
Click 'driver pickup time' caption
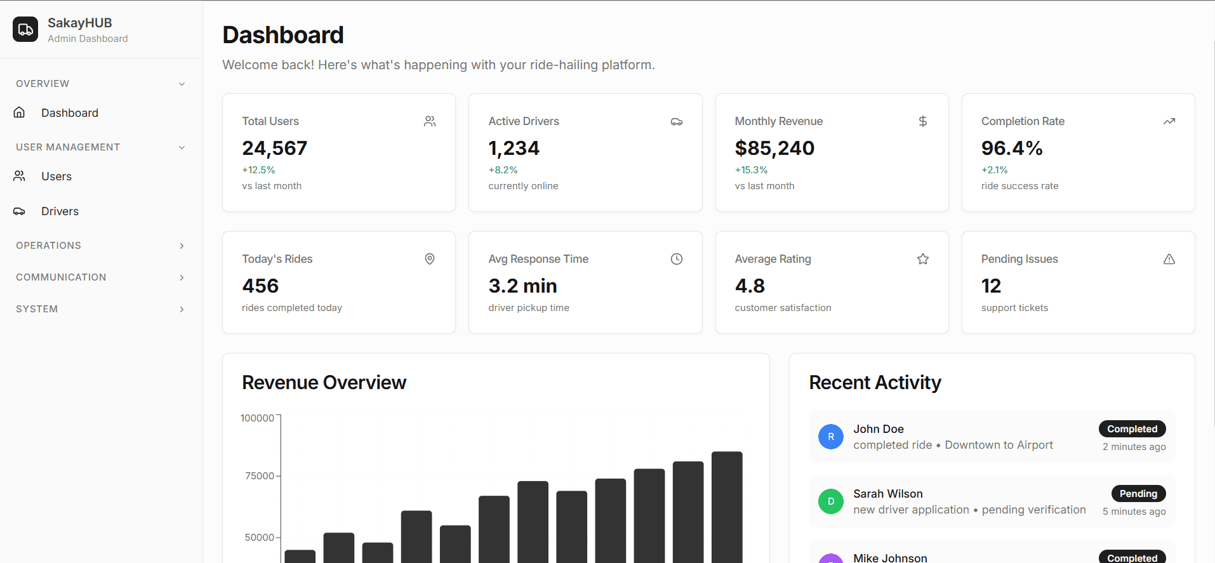pos(529,308)
